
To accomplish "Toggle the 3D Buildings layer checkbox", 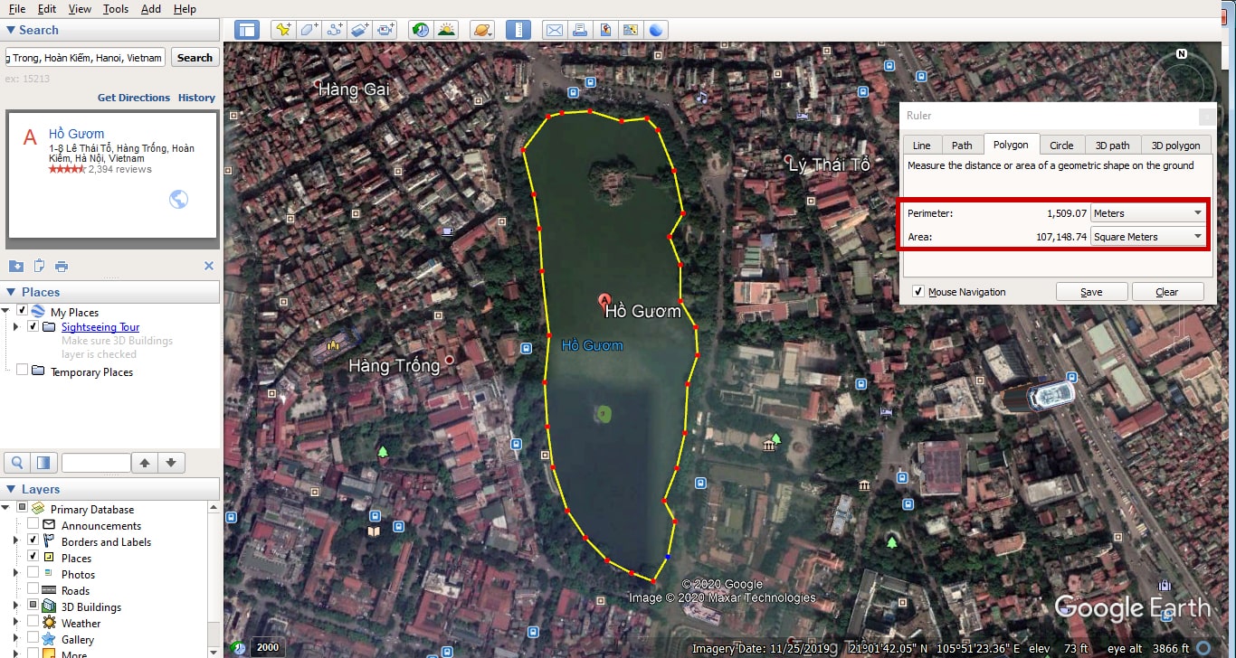I will 33,605.
